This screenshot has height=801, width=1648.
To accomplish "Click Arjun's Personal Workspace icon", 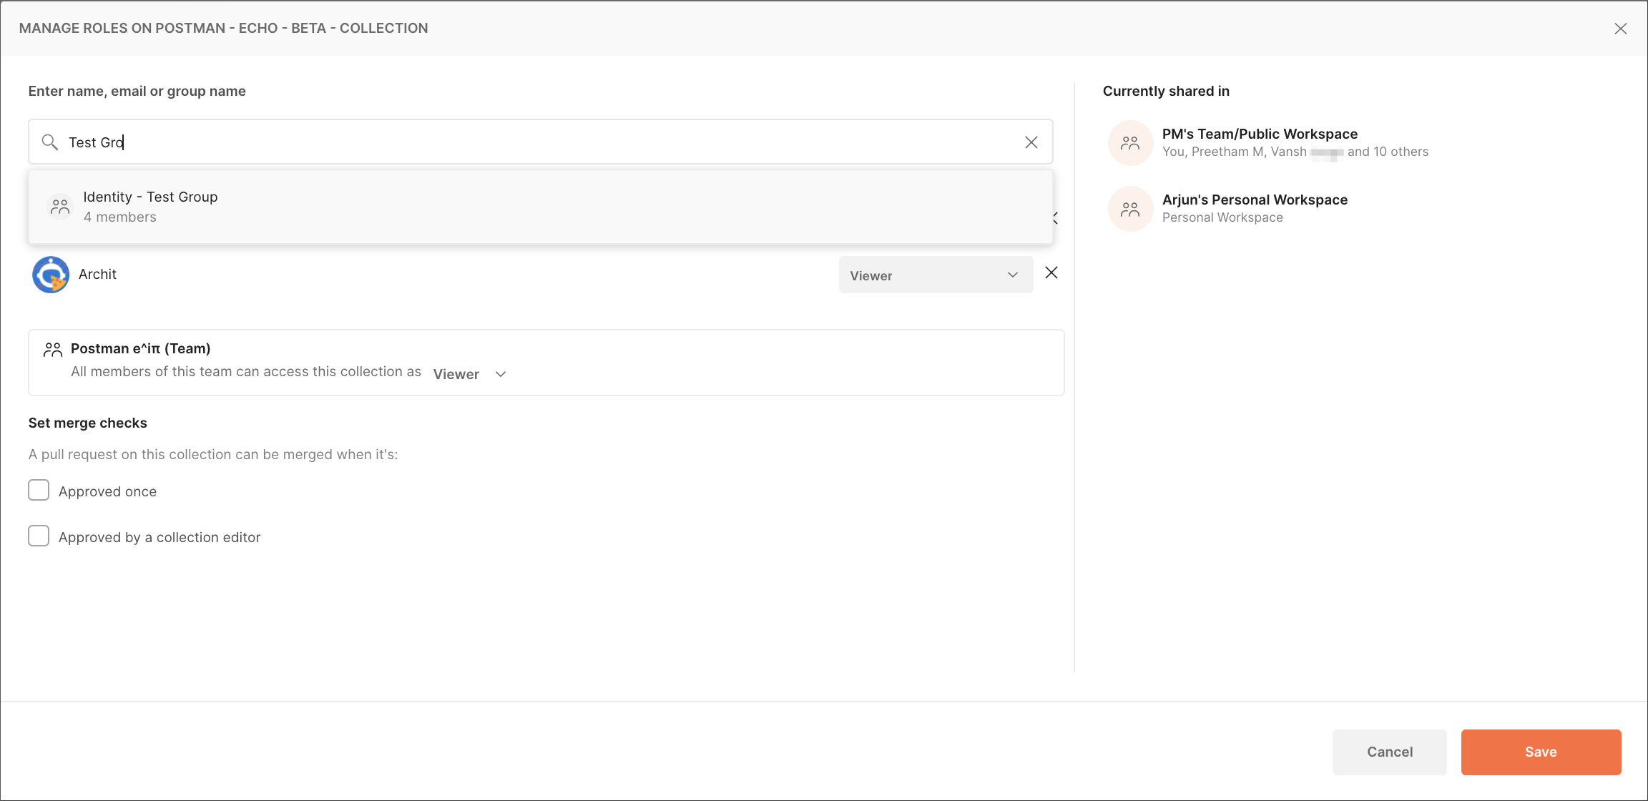I will (x=1130, y=209).
